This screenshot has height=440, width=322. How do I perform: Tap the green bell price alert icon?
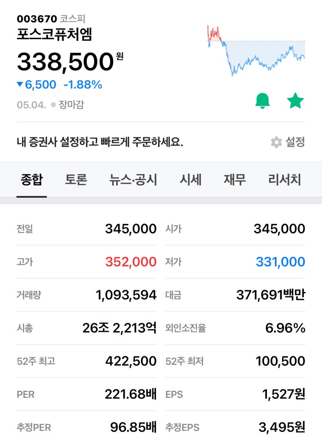click(262, 101)
